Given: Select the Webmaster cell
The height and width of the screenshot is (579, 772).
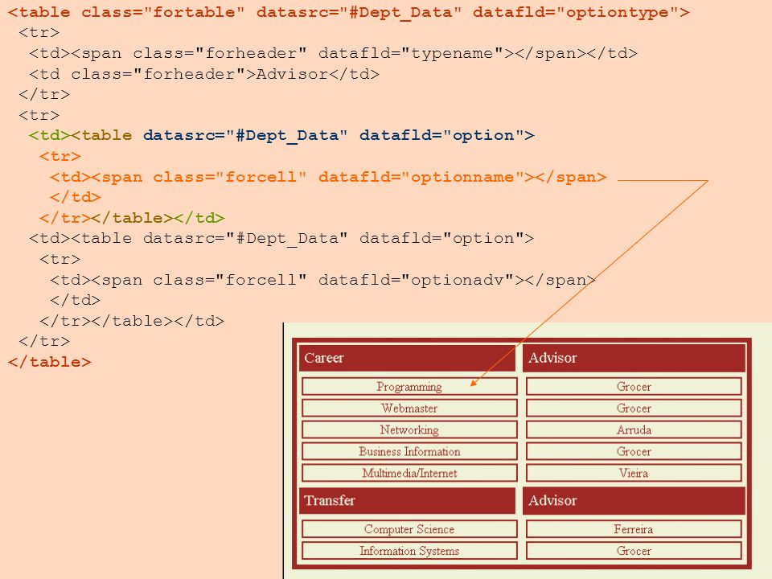Looking at the screenshot, I should point(409,409).
